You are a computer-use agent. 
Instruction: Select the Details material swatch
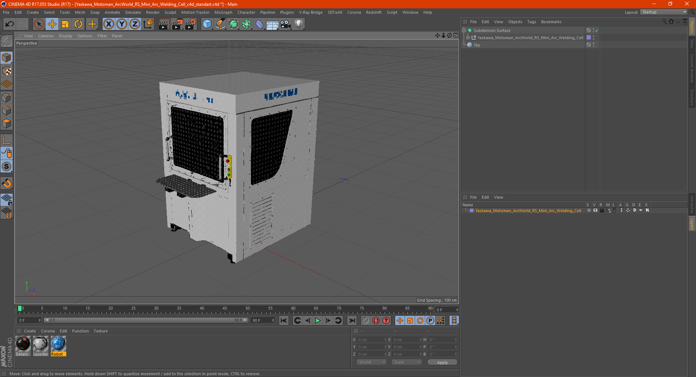tap(23, 346)
